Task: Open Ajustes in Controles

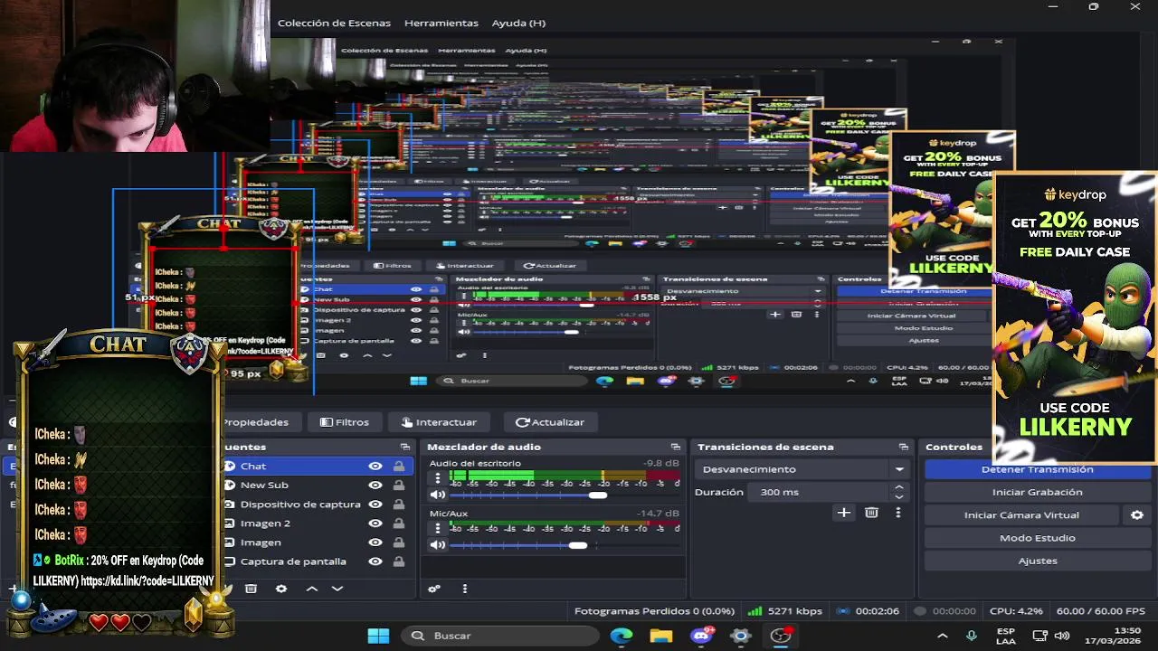Action: [1037, 561]
